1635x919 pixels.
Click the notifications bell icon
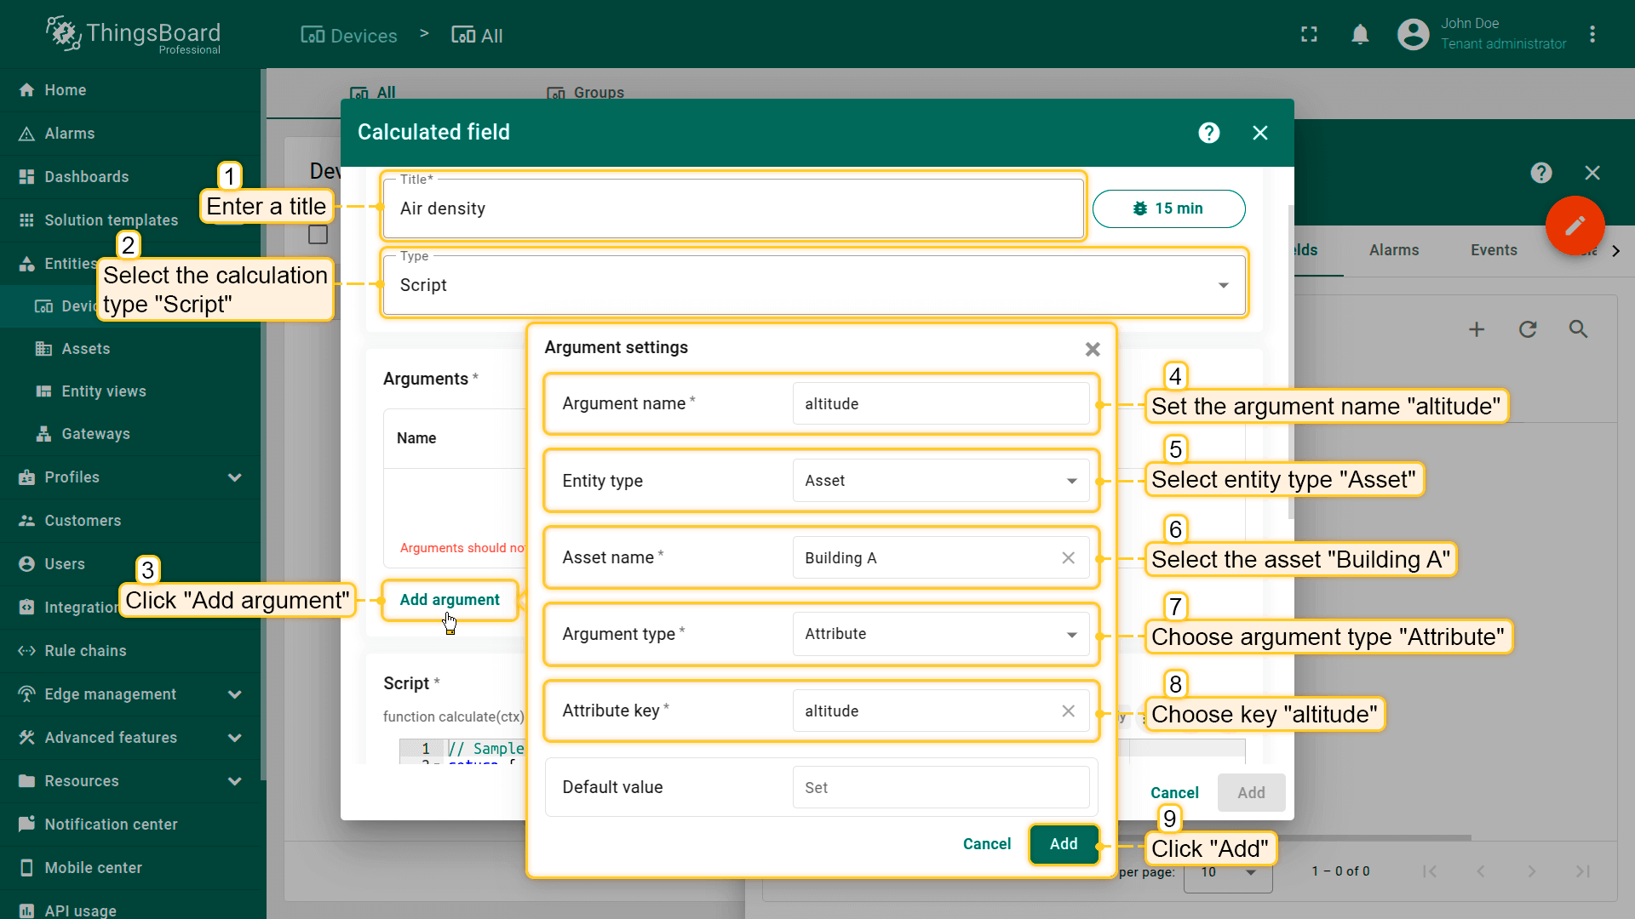(1360, 35)
